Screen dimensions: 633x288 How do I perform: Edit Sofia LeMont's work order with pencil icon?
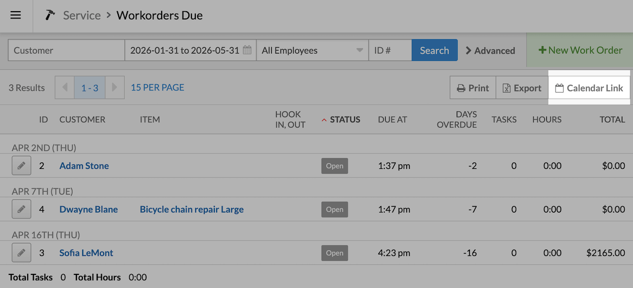tap(21, 252)
